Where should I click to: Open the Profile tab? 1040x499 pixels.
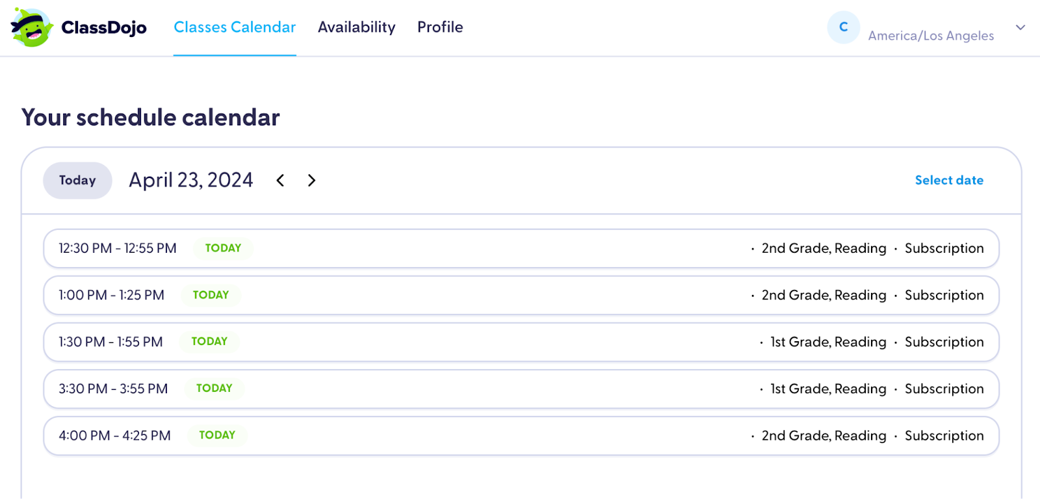coord(440,27)
